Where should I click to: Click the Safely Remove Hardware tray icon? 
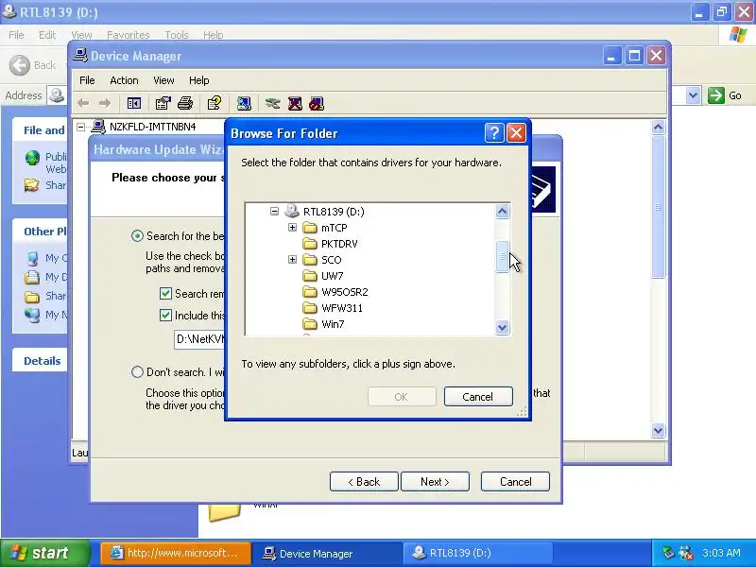668,553
